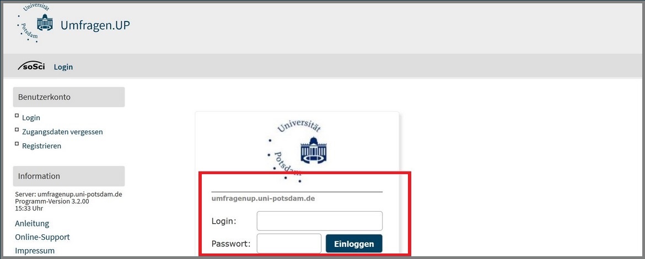Click the Umfragen.UP title text
Image resolution: width=645 pixels, height=259 pixels.
click(x=95, y=25)
